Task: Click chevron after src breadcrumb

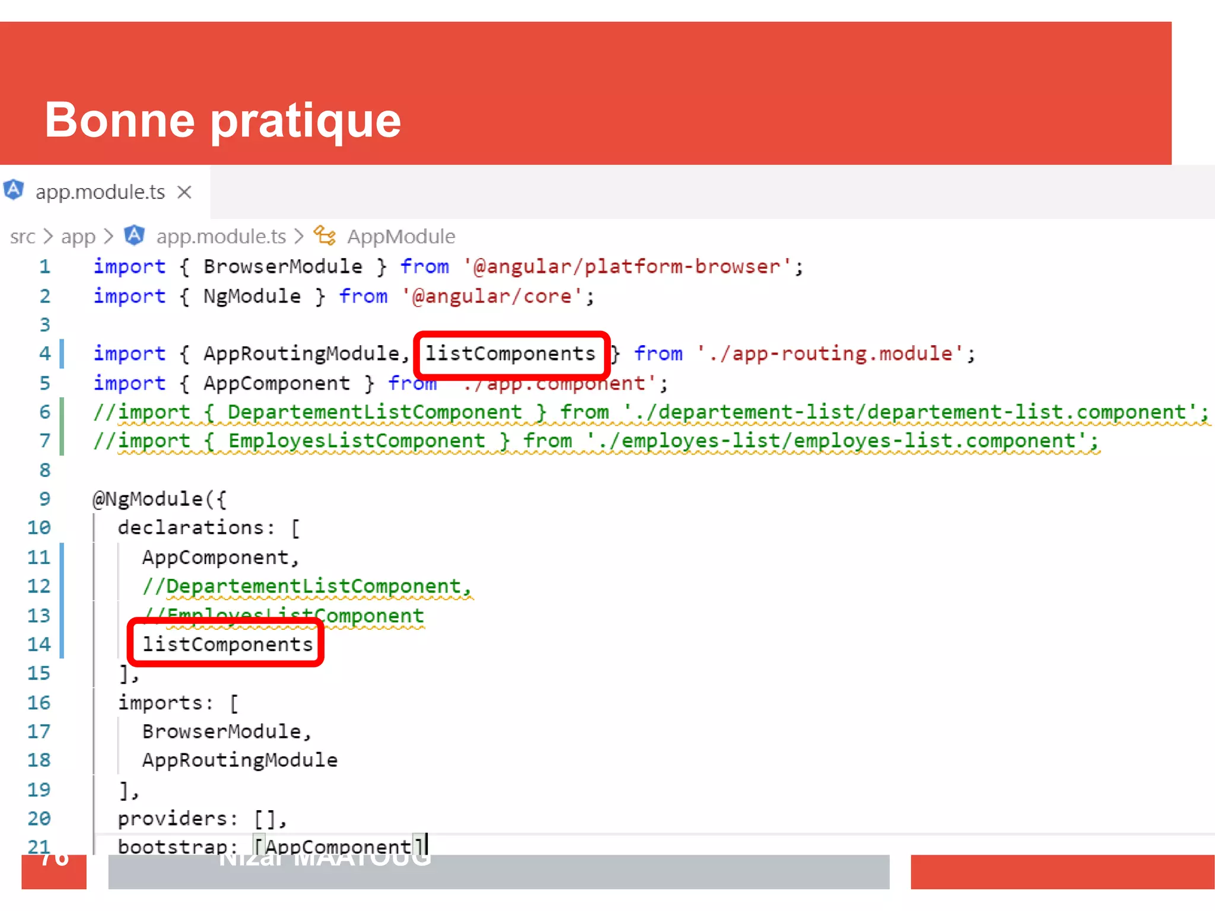Action: [x=48, y=237]
